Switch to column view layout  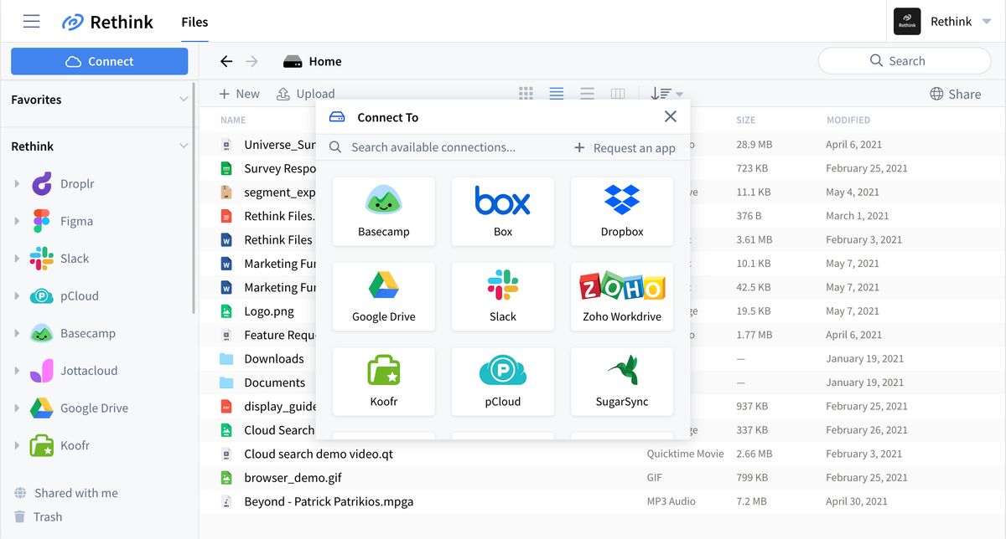(x=618, y=93)
